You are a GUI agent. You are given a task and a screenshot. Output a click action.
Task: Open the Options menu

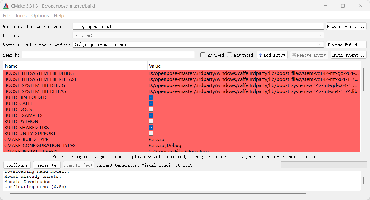tap(40, 15)
